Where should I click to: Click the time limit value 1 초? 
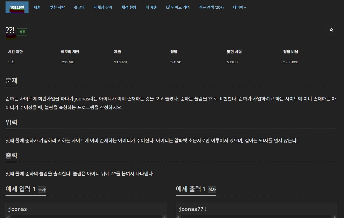(11, 62)
